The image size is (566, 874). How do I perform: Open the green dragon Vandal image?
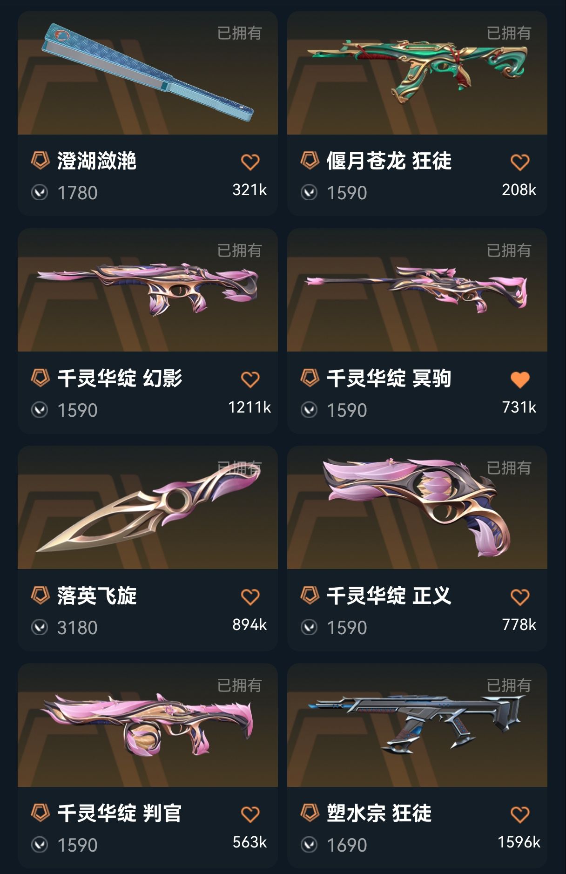click(x=417, y=73)
